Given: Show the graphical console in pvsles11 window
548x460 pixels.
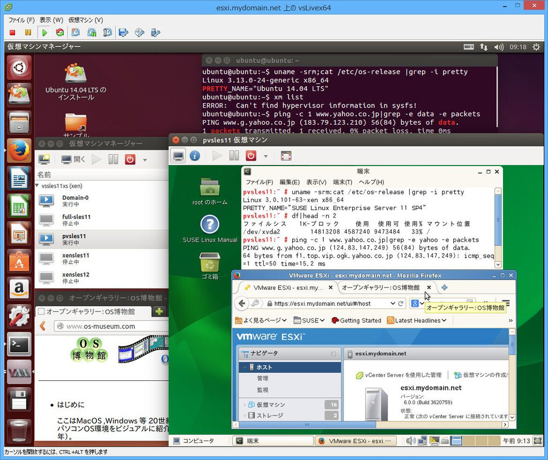Looking at the screenshot, I should pyautogui.click(x=178, y=156).
